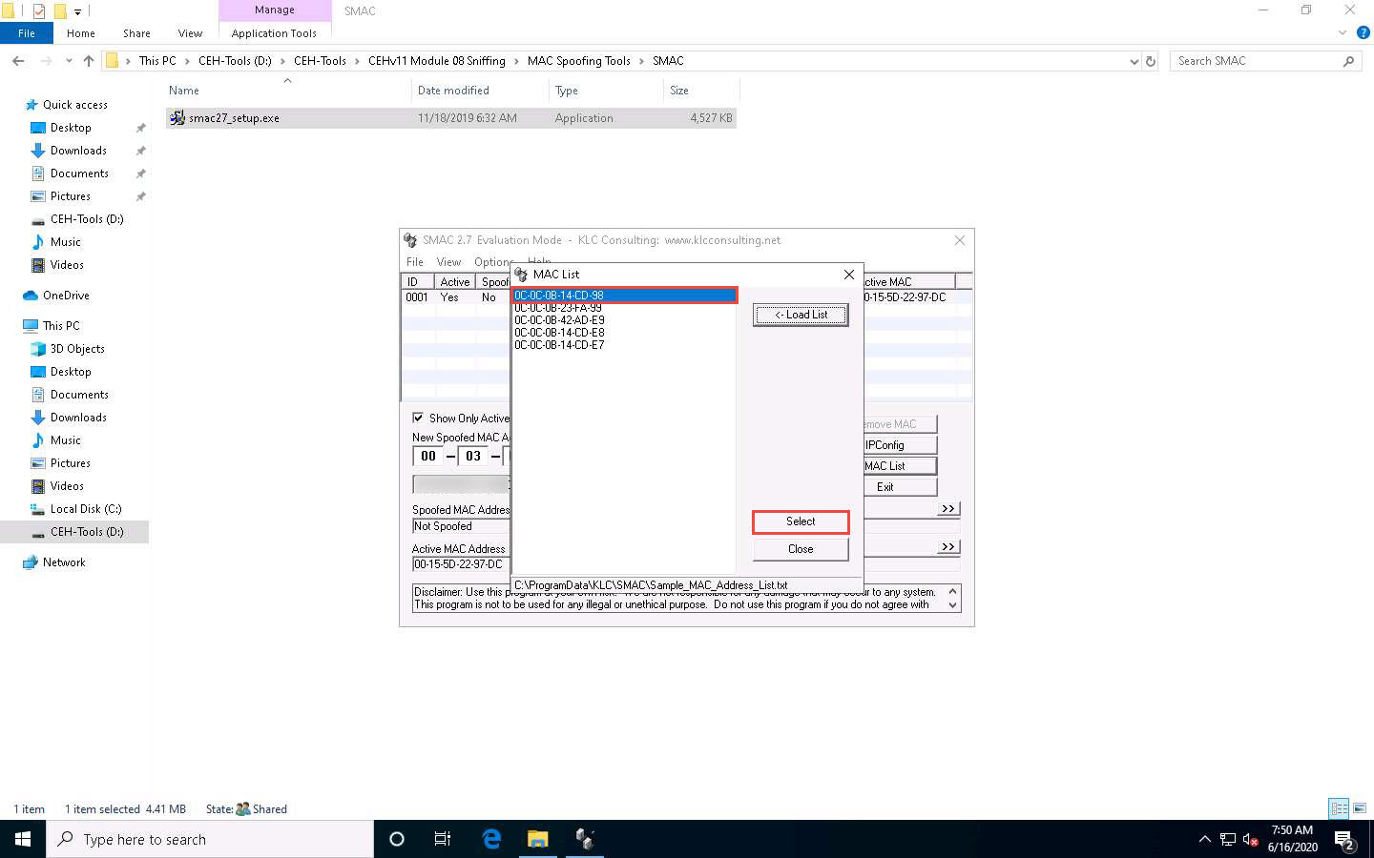This screenshot has width=1374, height=858.
Task: Click >> button beside Active MAC Address
Action: (x=948, y=547)
